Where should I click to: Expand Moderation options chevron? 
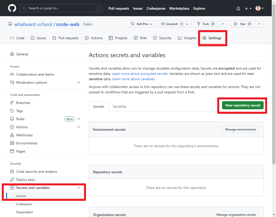point(79,82)
